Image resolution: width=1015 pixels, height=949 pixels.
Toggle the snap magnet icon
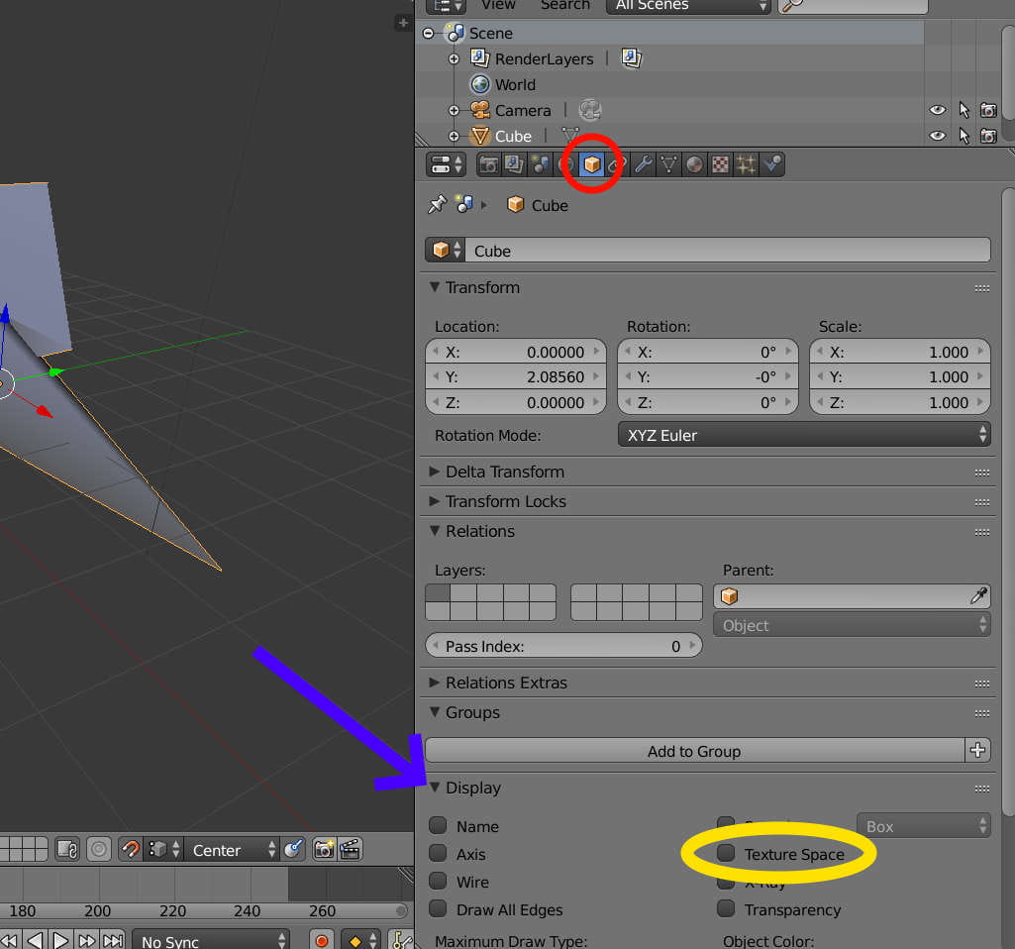coord(131,849)
